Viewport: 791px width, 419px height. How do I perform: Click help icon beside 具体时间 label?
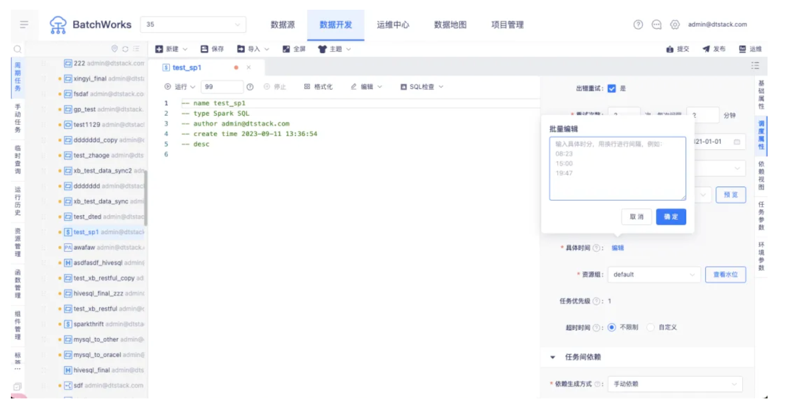[596, 248]
